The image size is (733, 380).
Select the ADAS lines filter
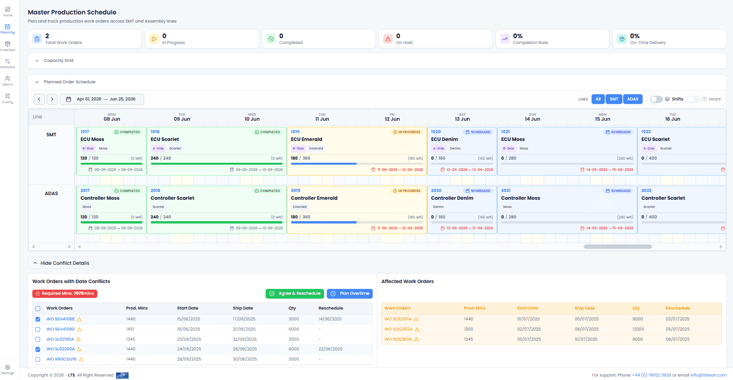click(x=633, y=99)
